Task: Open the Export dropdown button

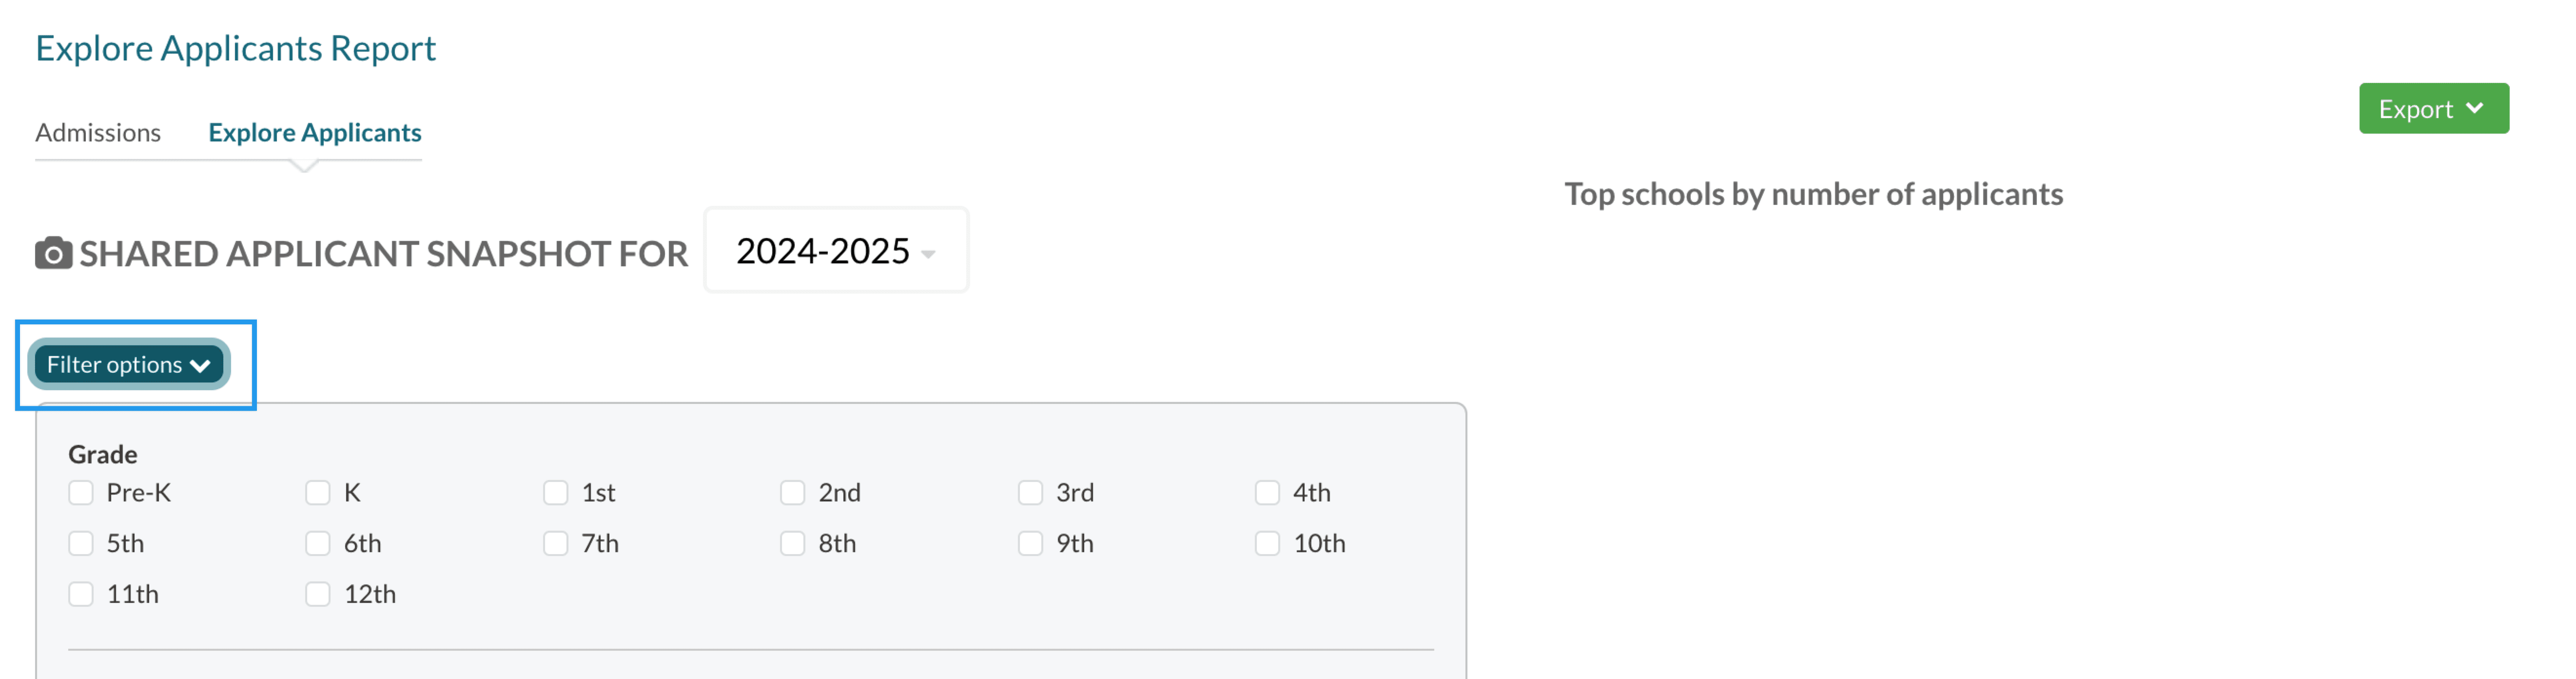Action: tap(2432, 109)
